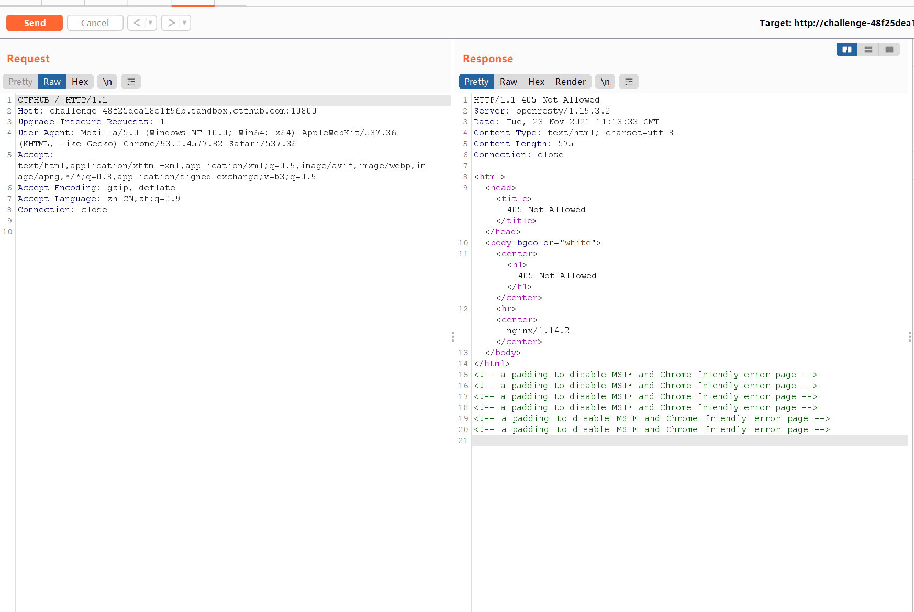Image resolution: width=914 pixels, height=612 pixels.
Task: Click the Cancel button
Action: 95,23
